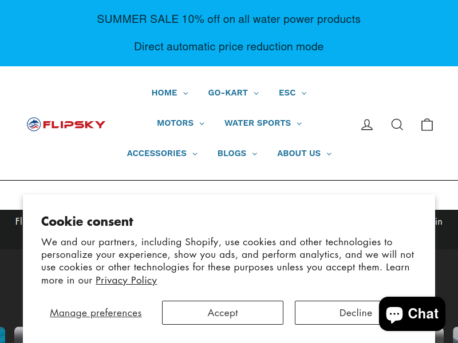Open the account login icon

pyautogui.click(x=367, y=125)
